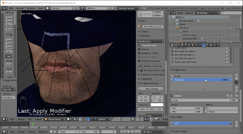Open the File menu
This screenshot has width=243, height=134.
click(11, 8)
